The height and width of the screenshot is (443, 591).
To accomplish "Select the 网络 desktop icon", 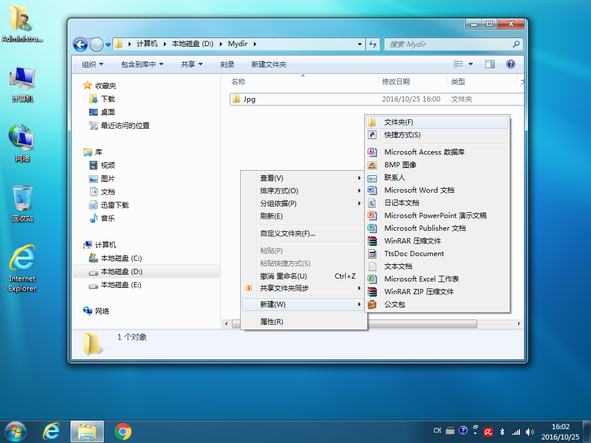I will click(23, 143).
